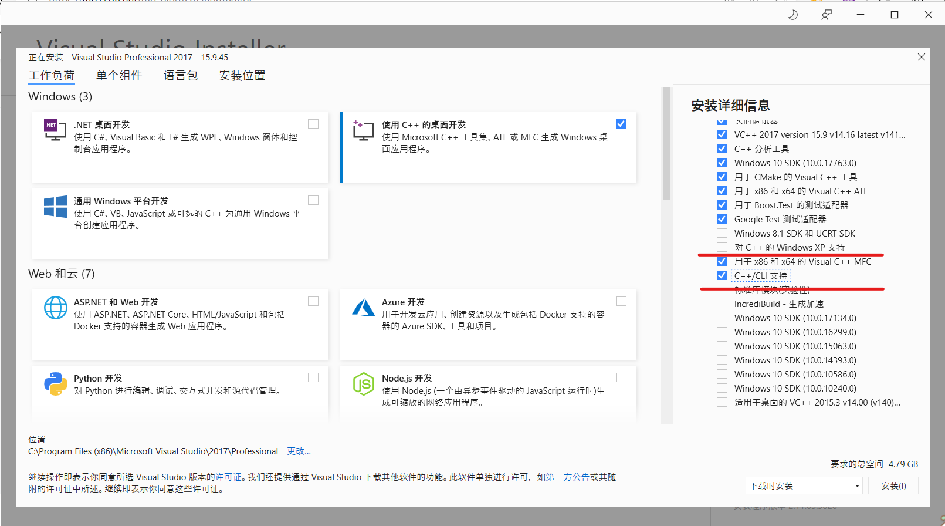This screenshot has height=526, width=945.
Task: Uncheck C++/CLI 支持 component
Action: 722,275
